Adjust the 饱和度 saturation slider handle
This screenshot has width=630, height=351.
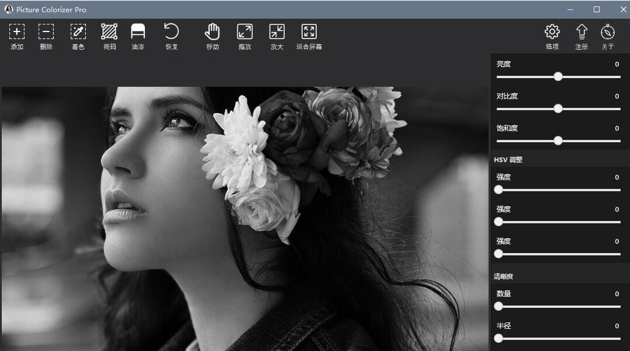(558, 141)
